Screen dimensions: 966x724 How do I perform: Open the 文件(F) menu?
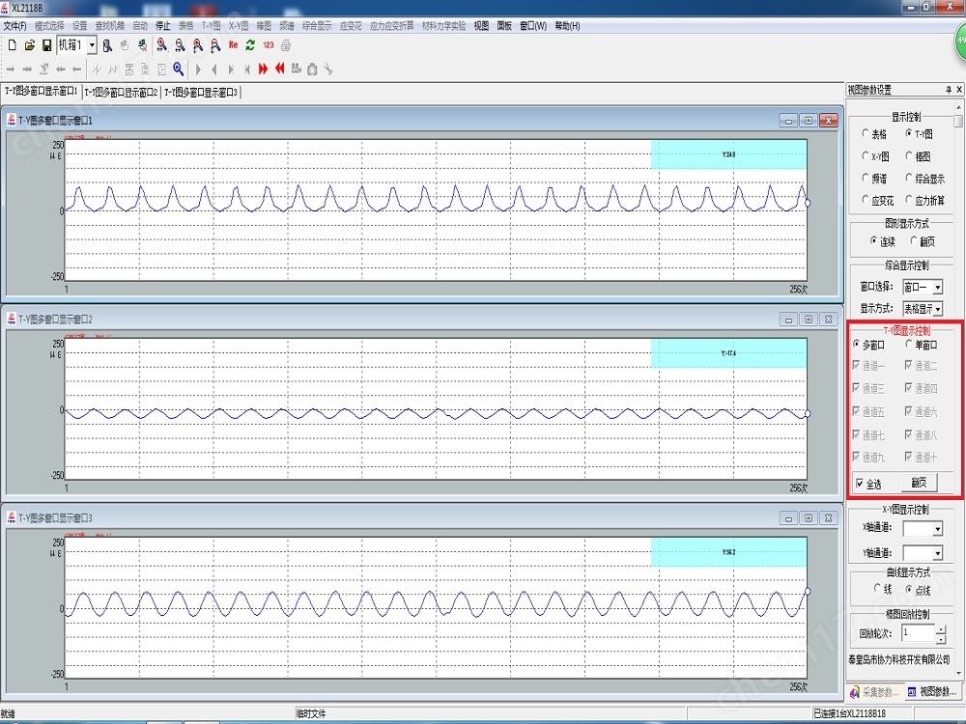[14, 26]
